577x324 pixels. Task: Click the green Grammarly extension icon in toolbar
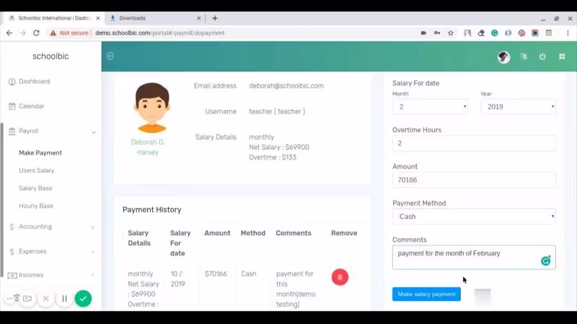[x=495, y=33]
